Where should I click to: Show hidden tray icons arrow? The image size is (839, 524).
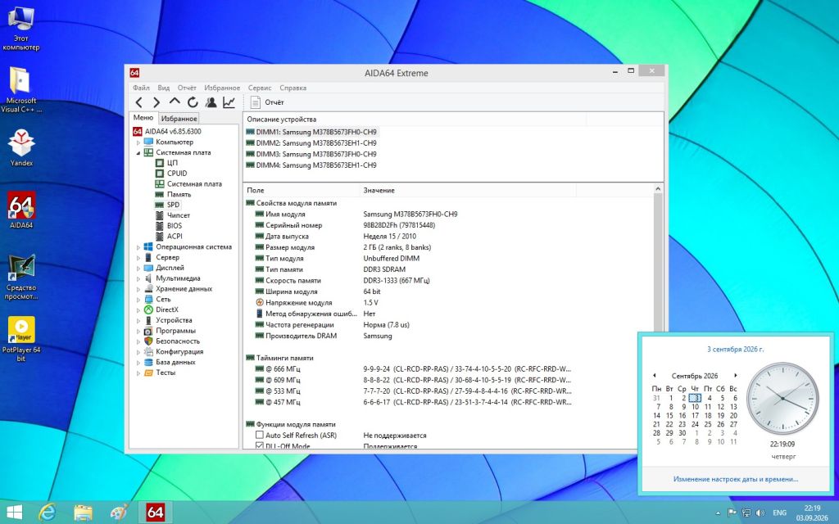click(718, 513)
